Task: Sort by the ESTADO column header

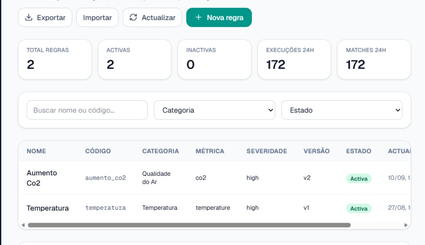Action: click(x=359, y=151)
